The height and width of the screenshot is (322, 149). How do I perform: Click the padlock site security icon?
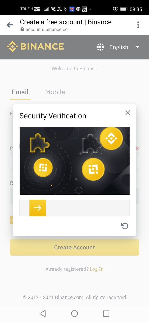click(22, 29)
